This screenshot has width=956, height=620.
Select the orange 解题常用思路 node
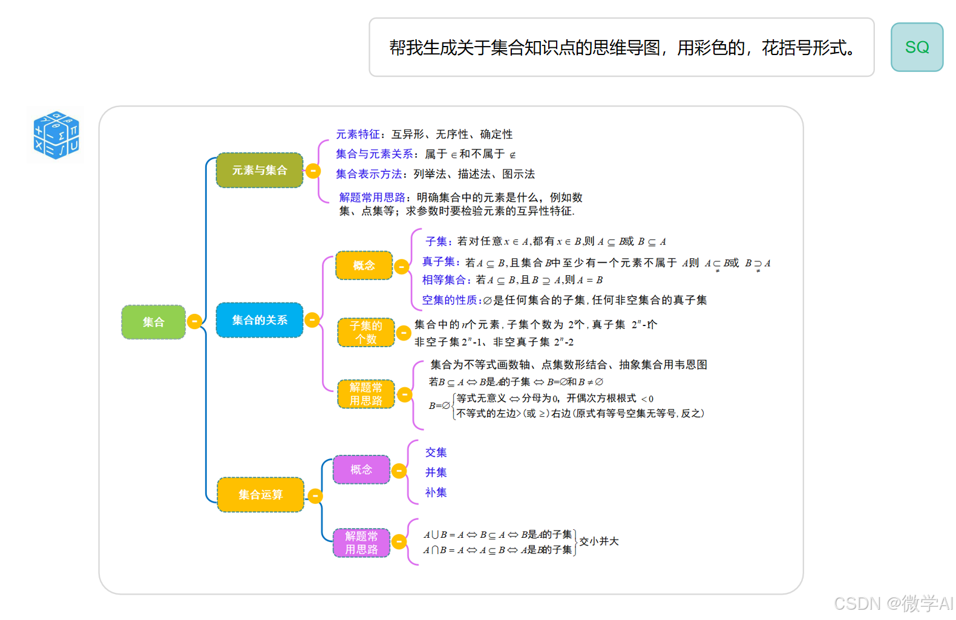(366, 394)
